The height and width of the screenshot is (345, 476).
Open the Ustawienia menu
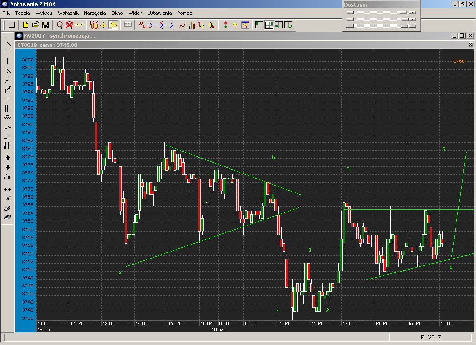tap(159, 13)
